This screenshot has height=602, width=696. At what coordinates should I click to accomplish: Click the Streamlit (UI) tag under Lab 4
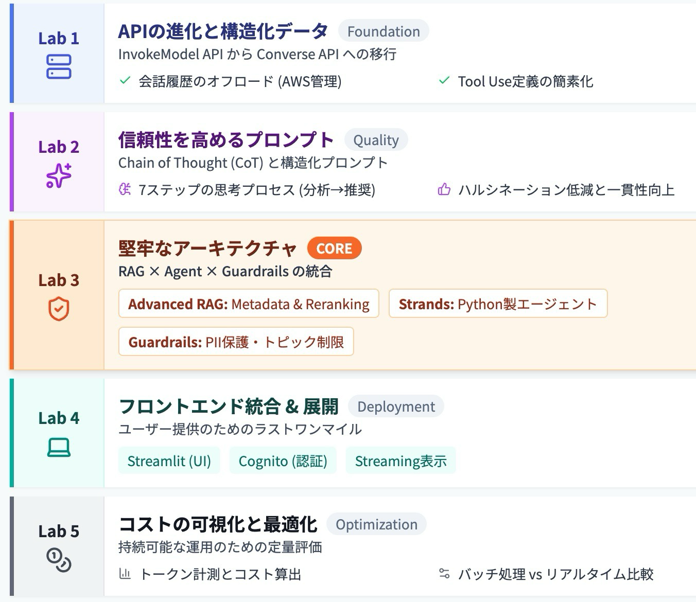pos(169,461)
